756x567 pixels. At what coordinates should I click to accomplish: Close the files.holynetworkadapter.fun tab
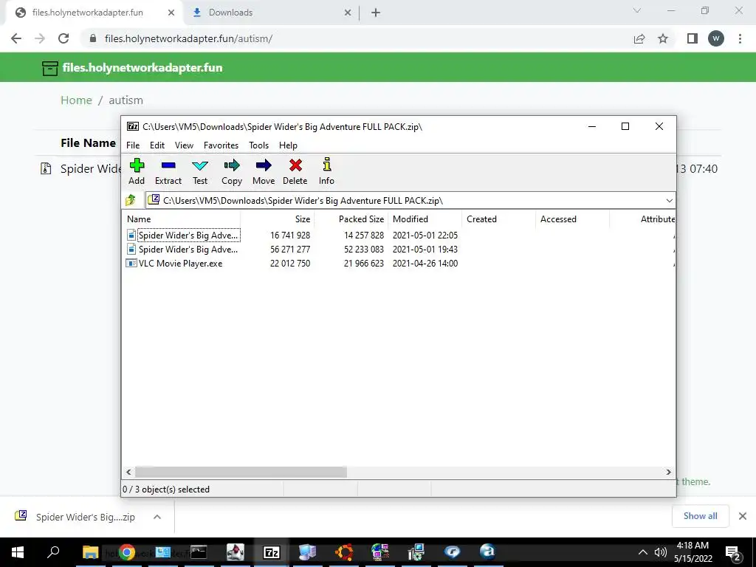coord(171,13)
